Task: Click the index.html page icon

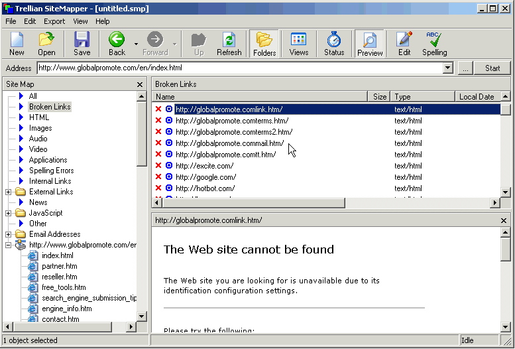Action: (32, 255)
